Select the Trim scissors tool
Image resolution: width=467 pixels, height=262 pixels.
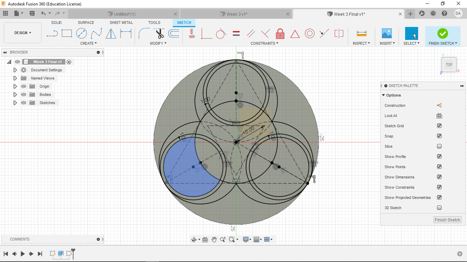point(159,33)
